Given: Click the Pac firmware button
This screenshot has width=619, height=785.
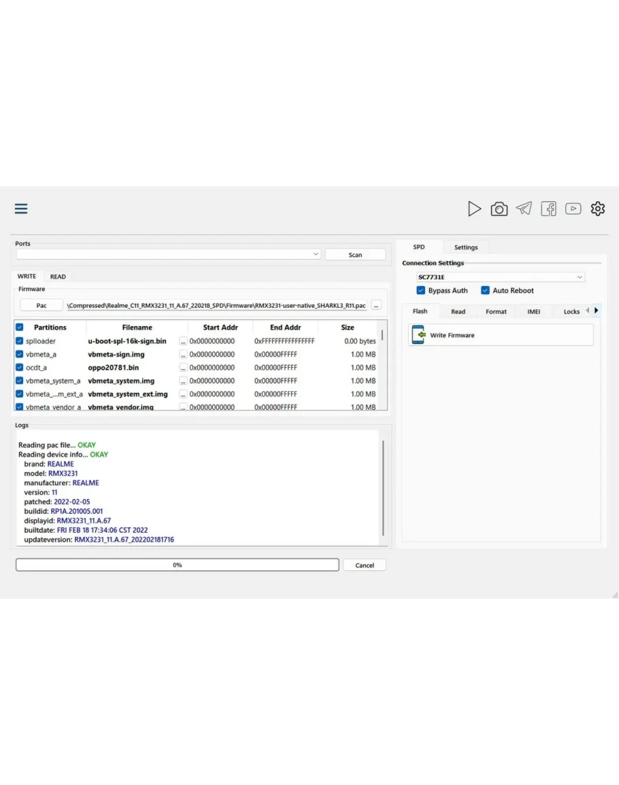Looking at the screenshot, I should point(41,306).
